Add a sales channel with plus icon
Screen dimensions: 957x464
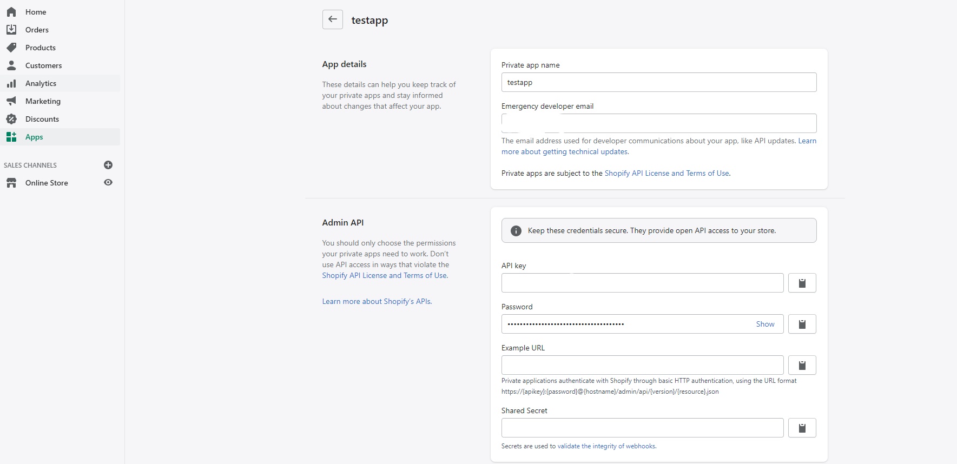(108, 165)
